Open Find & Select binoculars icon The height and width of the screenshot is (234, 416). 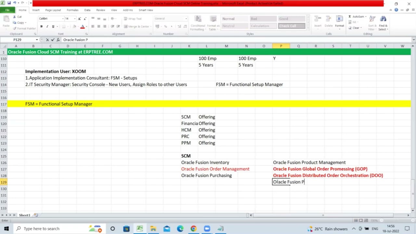point(383,19)
